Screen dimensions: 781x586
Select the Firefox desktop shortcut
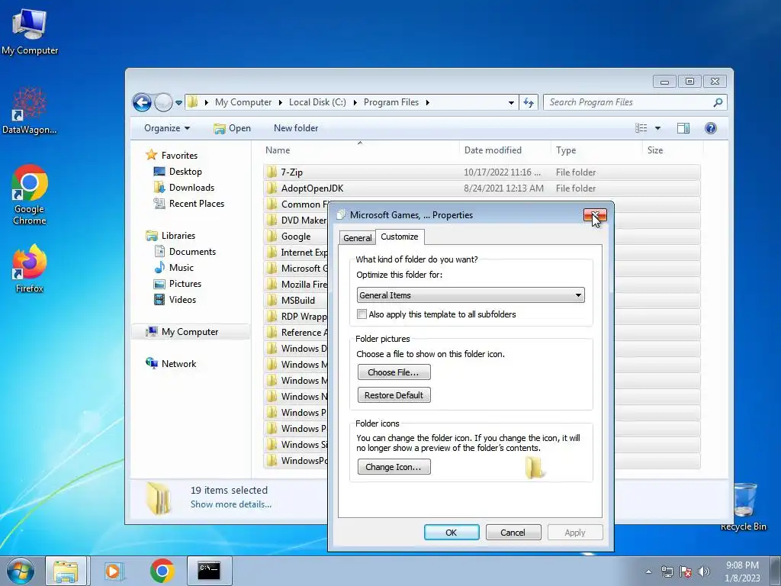30,269
